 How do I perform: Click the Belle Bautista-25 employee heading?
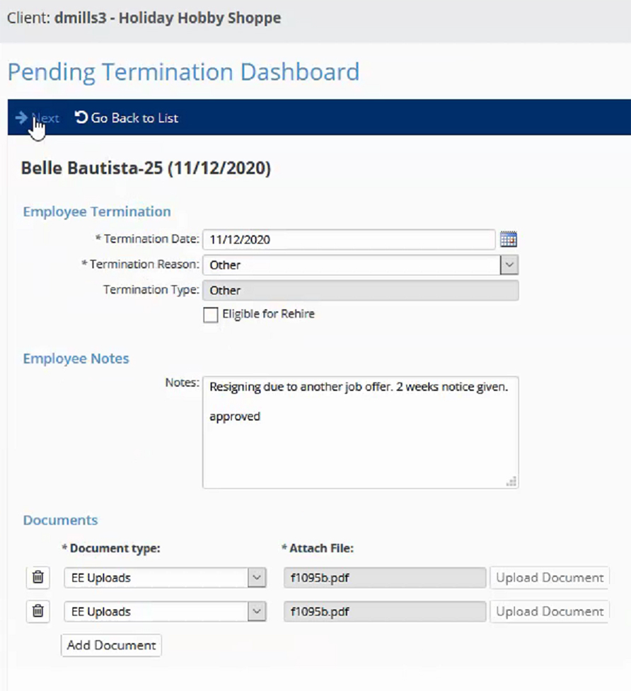146,169
